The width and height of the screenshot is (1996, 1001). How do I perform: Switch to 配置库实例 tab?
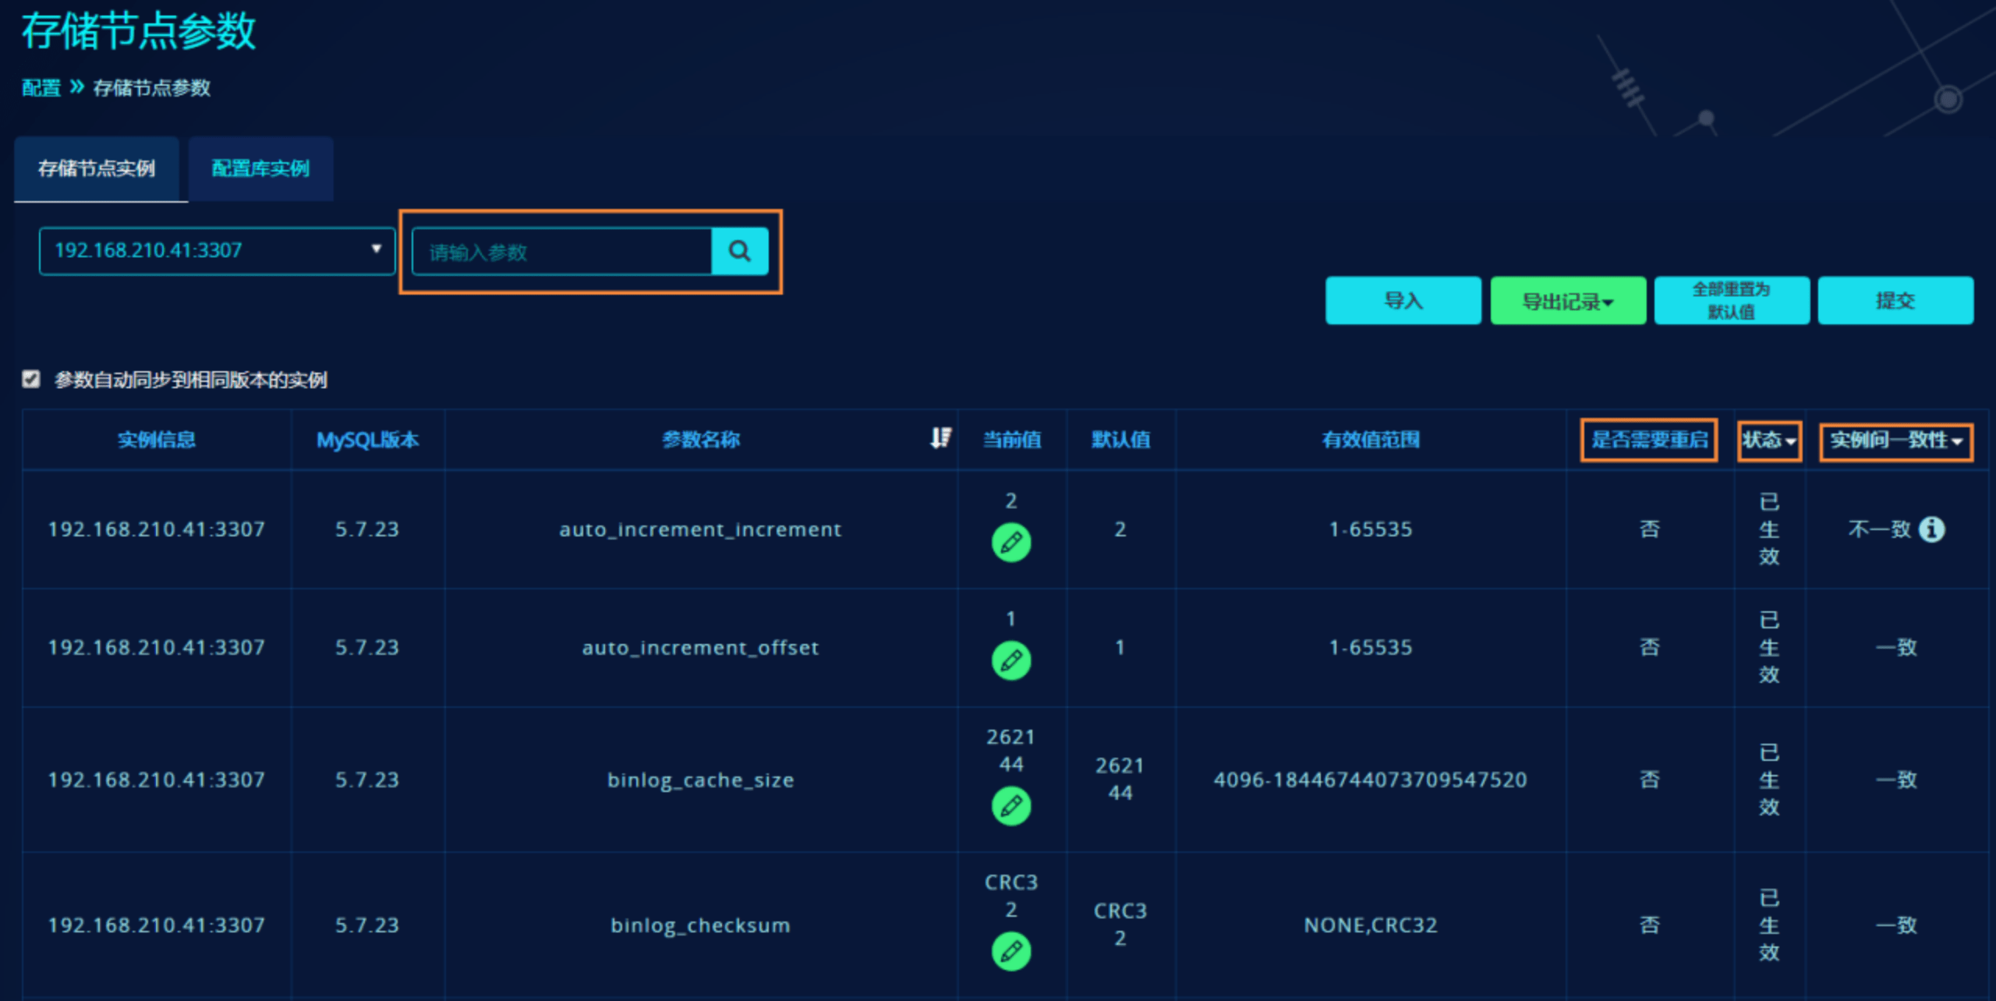[260, 168]
